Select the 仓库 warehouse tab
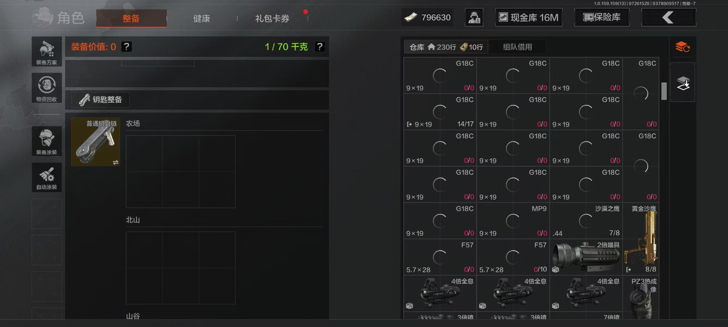The width and height of the screenshot is (728, 327). tap(446, 47)
